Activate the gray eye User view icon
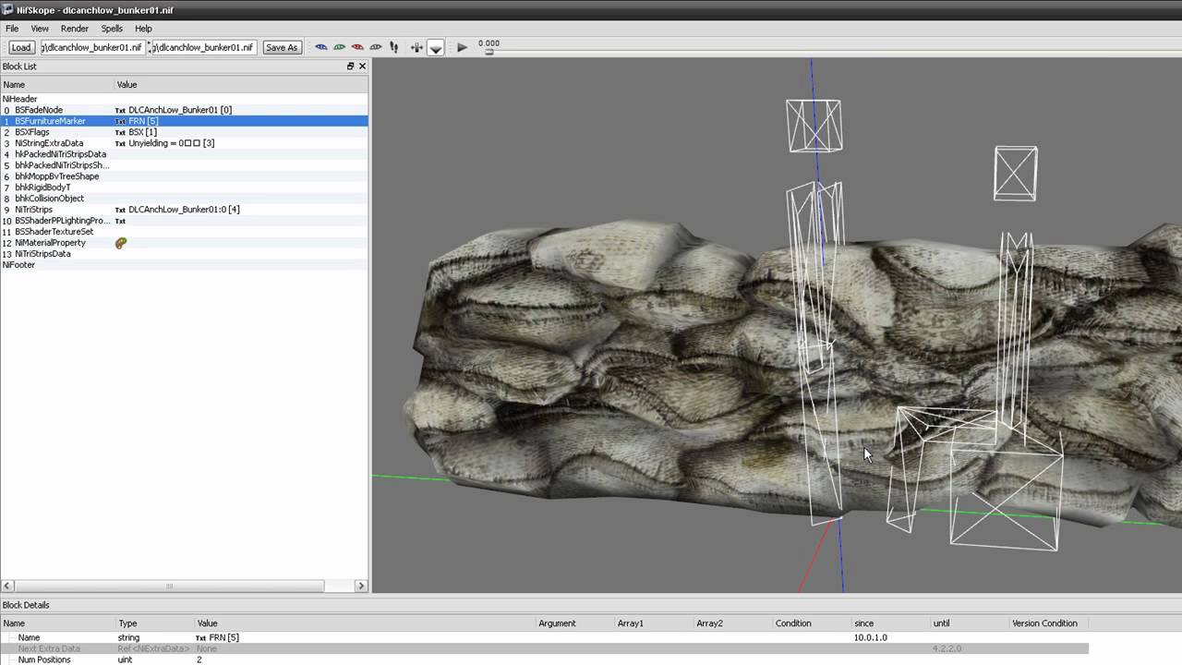 point(376,47)
